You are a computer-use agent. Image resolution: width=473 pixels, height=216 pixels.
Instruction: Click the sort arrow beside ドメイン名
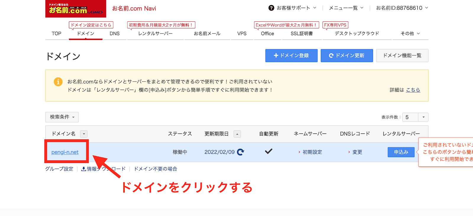click(x=84, y=134)
